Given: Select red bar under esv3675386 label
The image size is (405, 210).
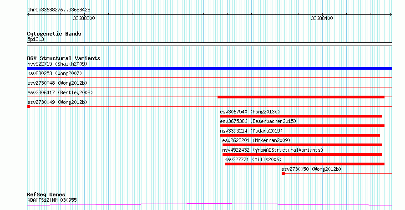Looking at the screenshot, I should (302, 126).
